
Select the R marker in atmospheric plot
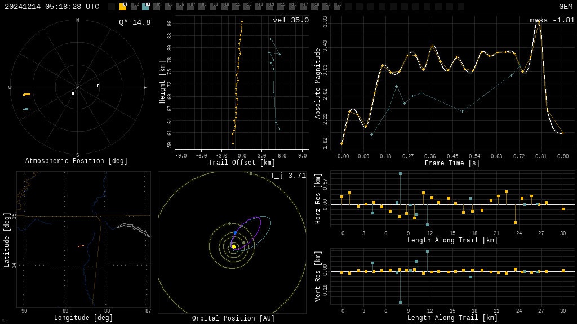point(98,86)
